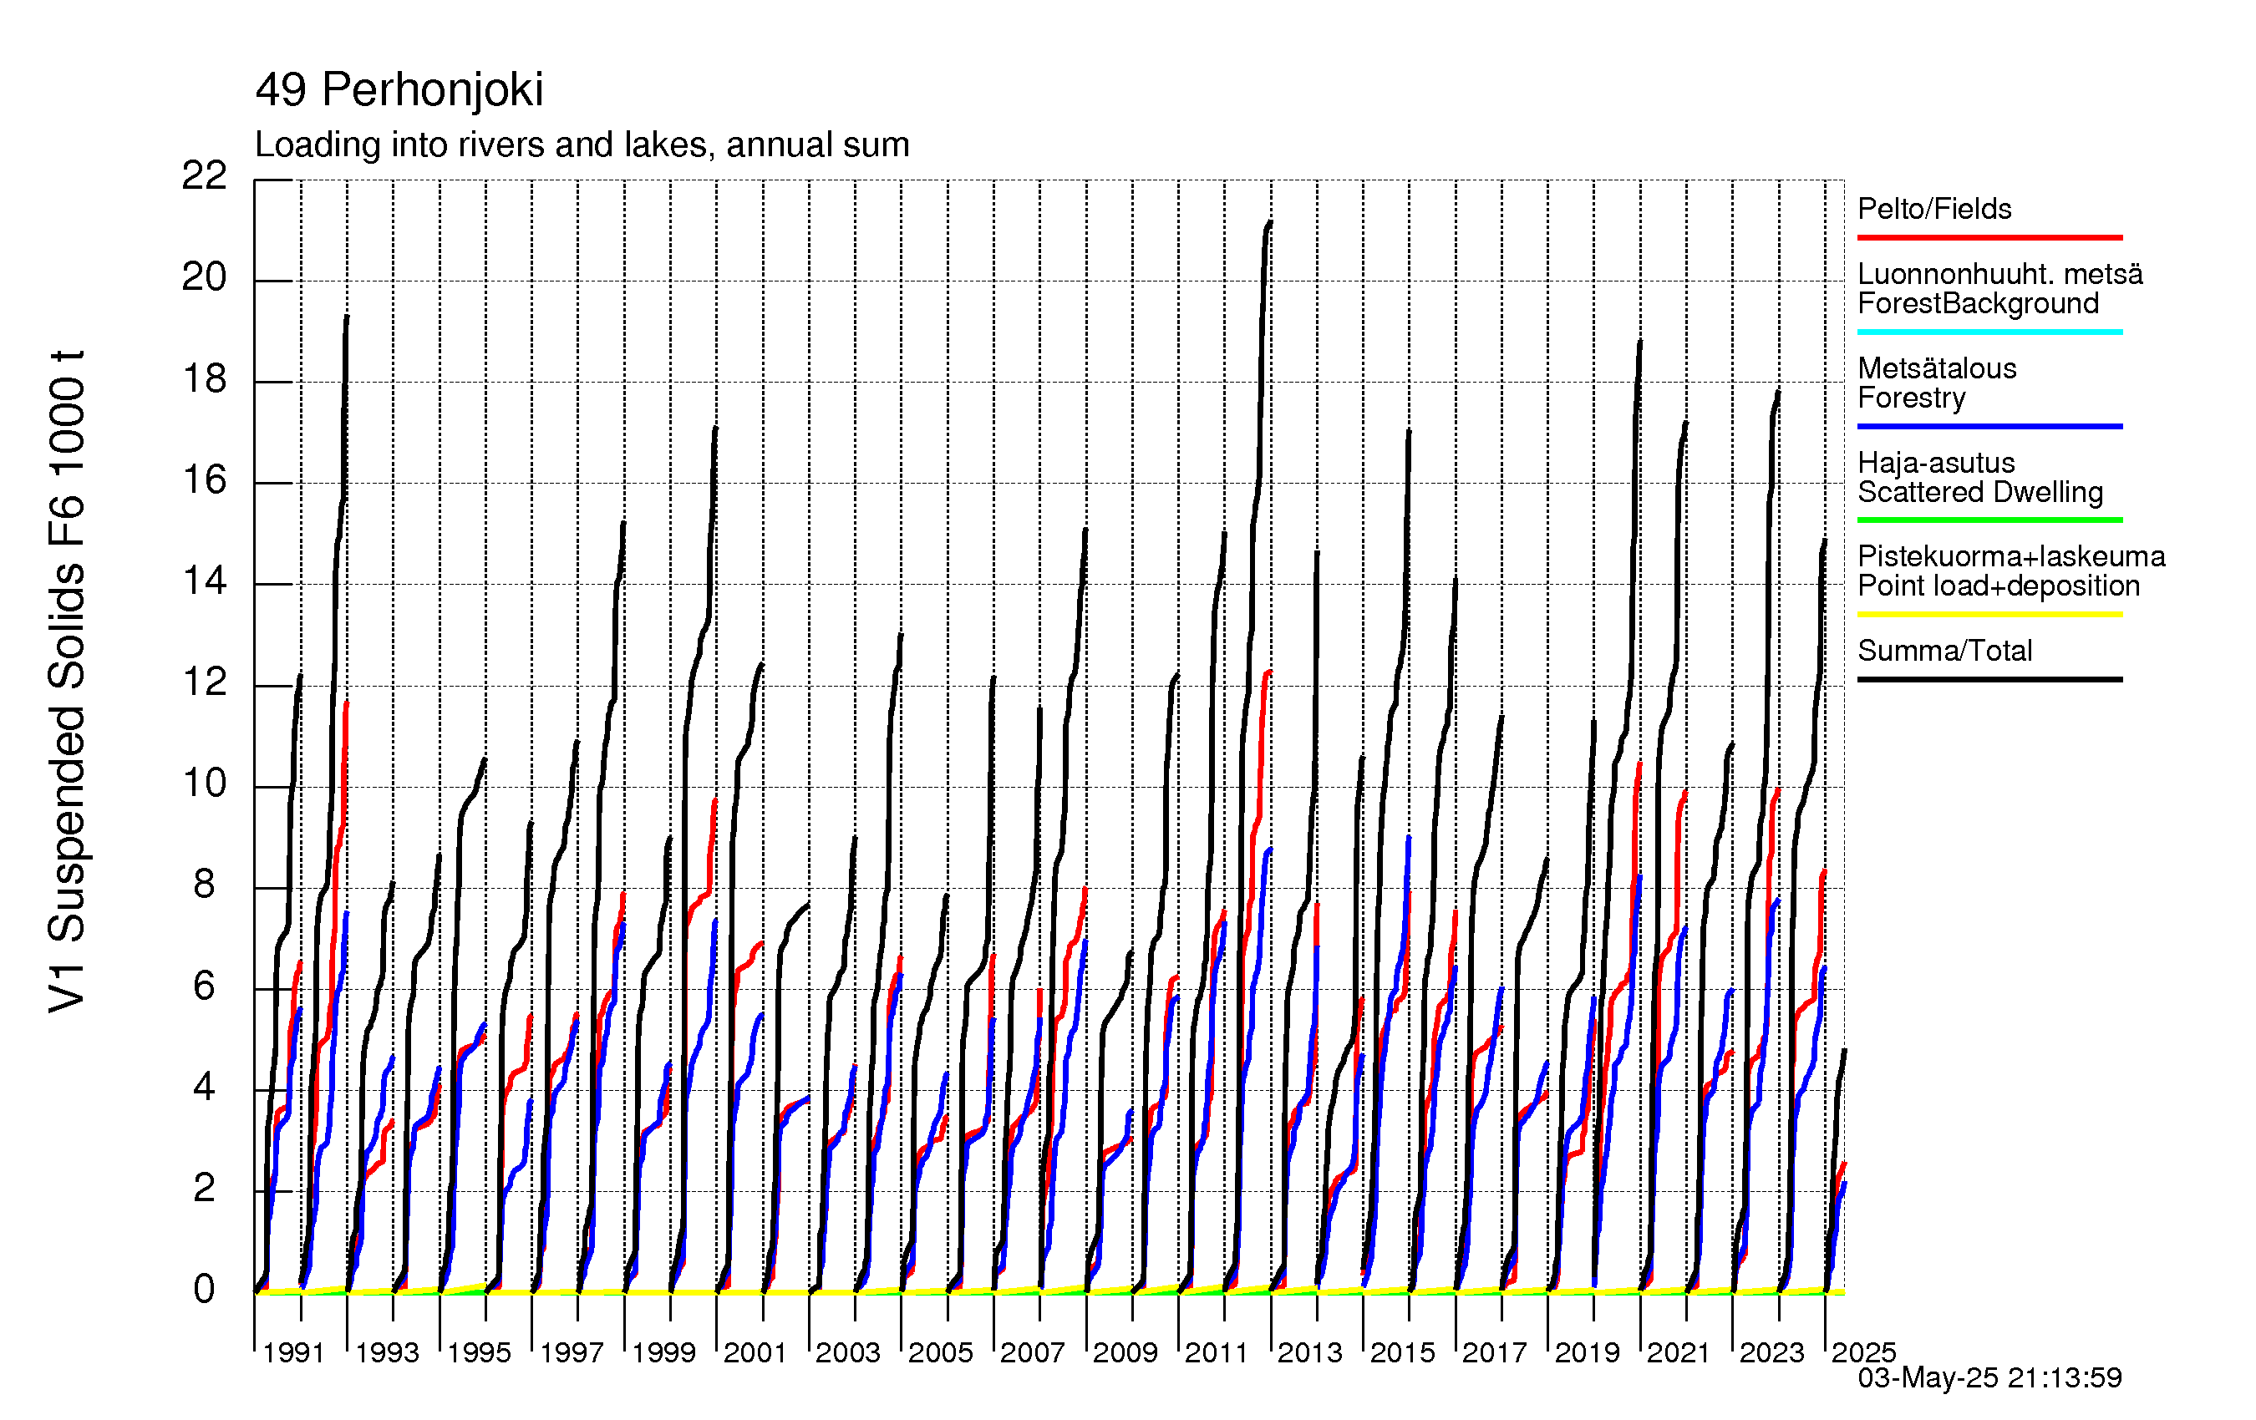
Task: Click y-axis value 18
Action: 204,379
